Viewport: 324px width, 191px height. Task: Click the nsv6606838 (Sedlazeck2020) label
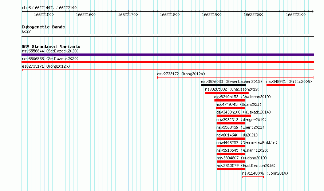pos(50,59)
